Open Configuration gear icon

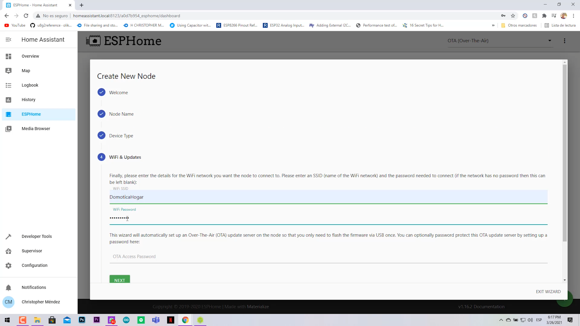pyautogui.click(x=8, y=266)
